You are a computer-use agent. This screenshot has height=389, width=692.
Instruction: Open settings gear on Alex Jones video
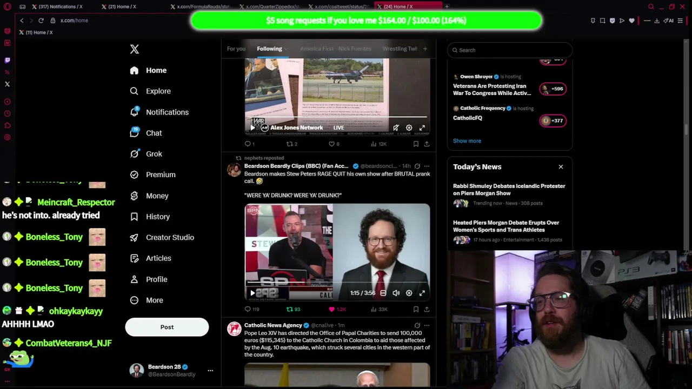point(409,128)
